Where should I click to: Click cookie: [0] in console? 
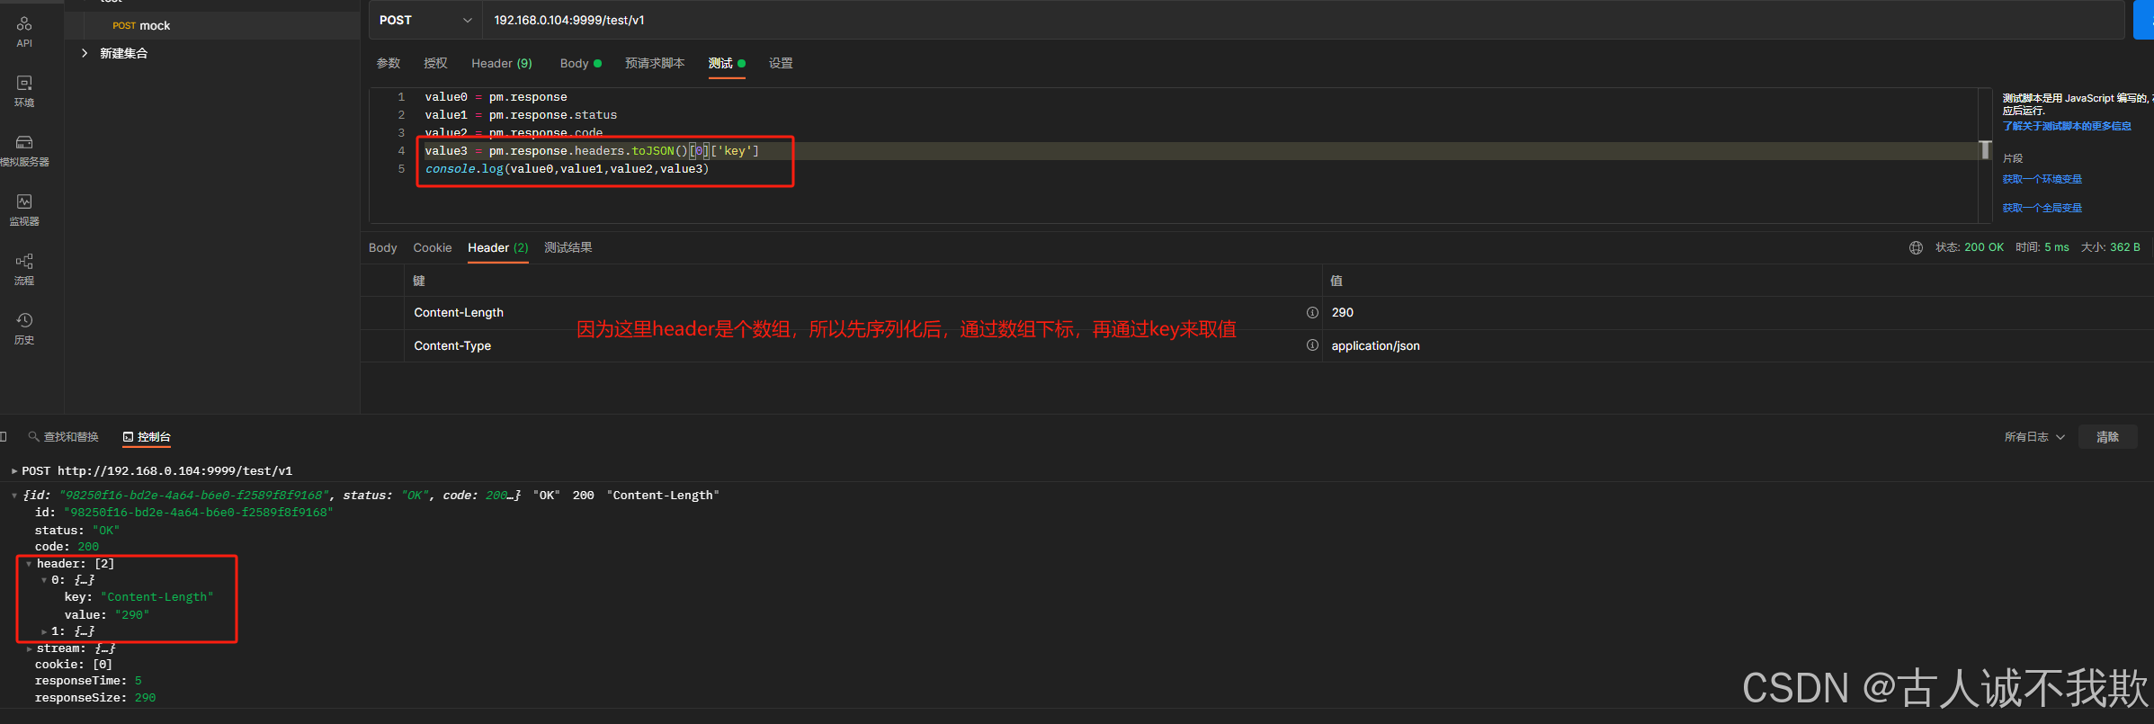pyautogui.click(x=74, y=665)
